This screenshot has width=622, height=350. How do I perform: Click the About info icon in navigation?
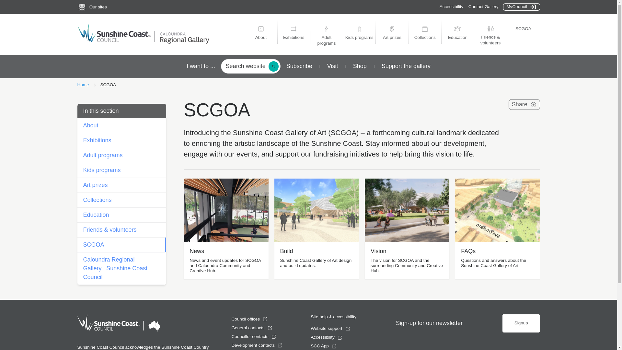pyautogui.click(x=261, y=29)
